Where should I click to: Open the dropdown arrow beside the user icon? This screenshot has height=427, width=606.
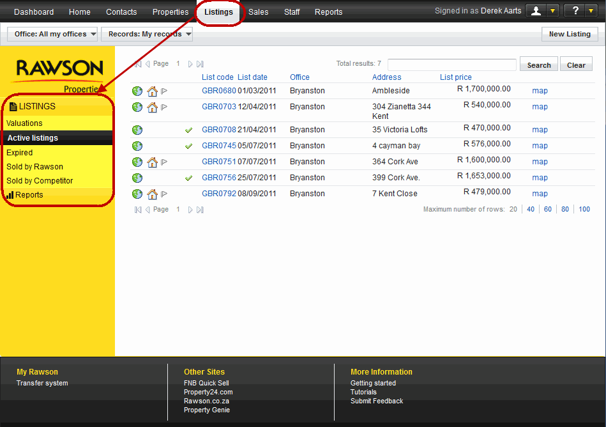[x=552, y=11]
